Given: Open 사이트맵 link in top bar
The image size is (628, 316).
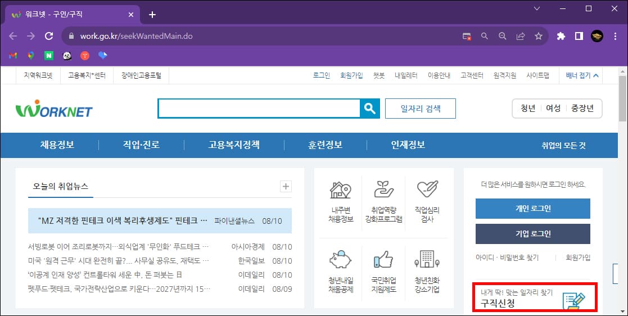Looking at the screenshot, I should (x=537, y=75).
